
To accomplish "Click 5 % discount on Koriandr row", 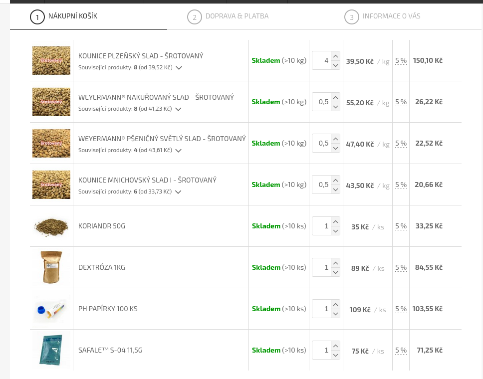I will [x=401, y=226].
